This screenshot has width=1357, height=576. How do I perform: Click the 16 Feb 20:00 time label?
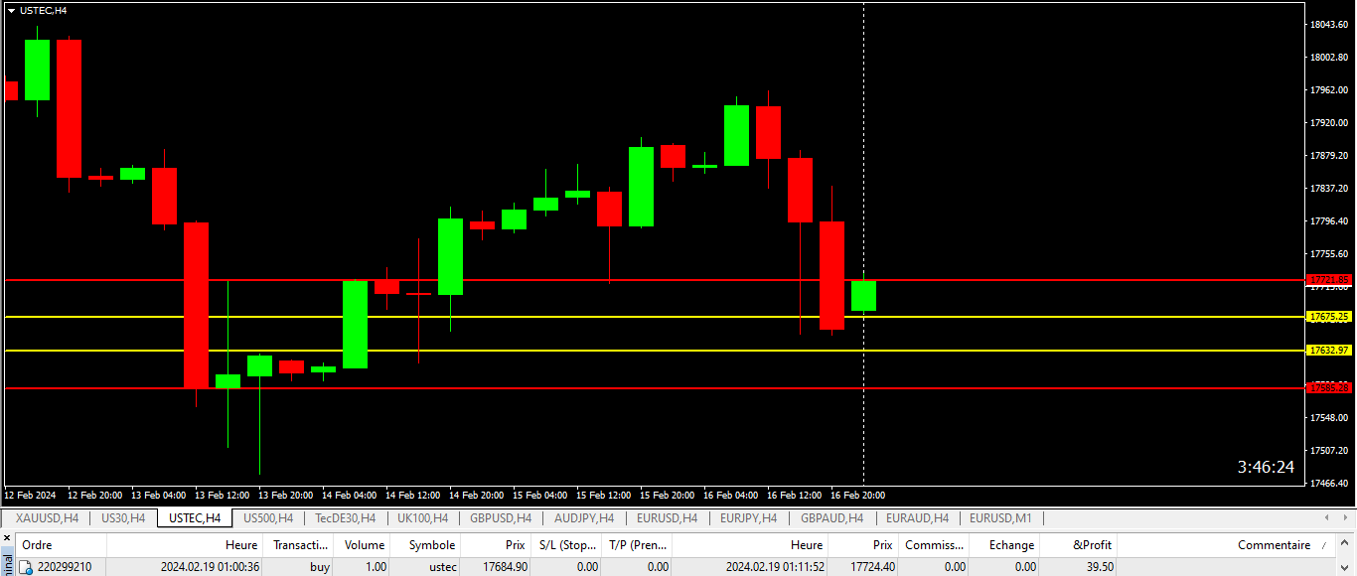tap(858, 495)
